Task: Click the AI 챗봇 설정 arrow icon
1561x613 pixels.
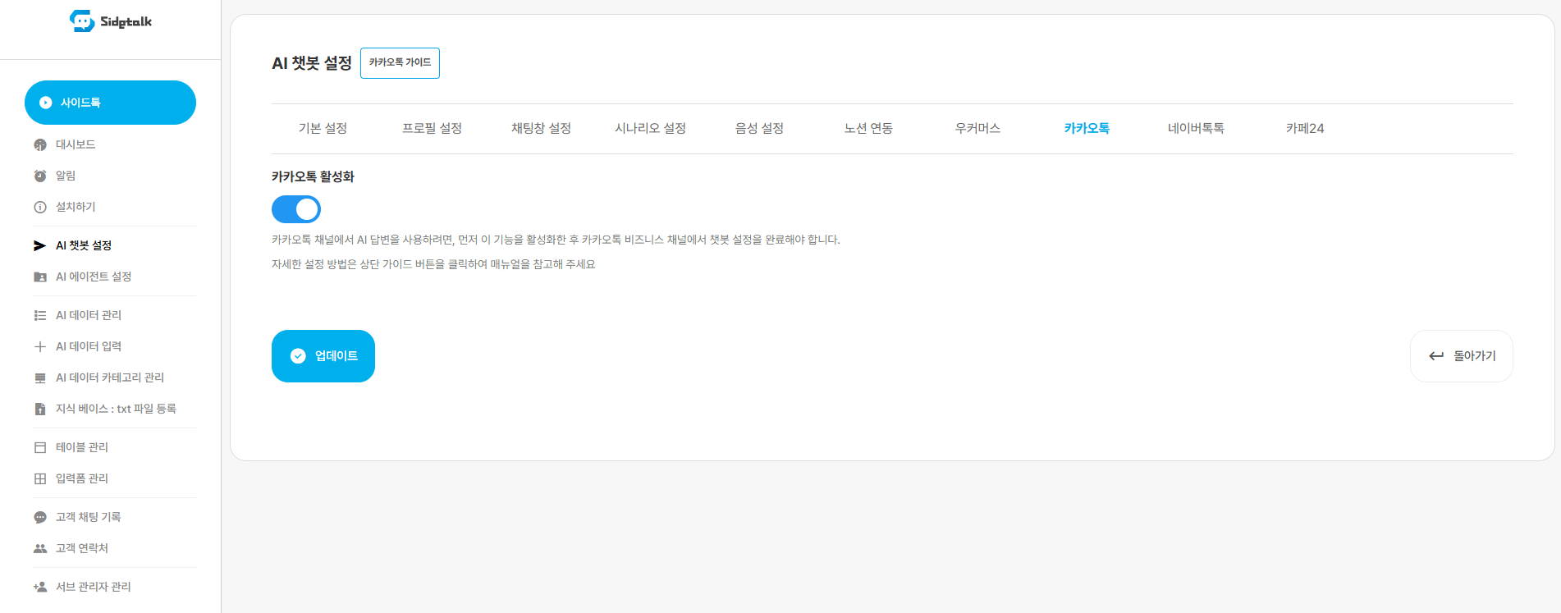Action: pos(40,245)
